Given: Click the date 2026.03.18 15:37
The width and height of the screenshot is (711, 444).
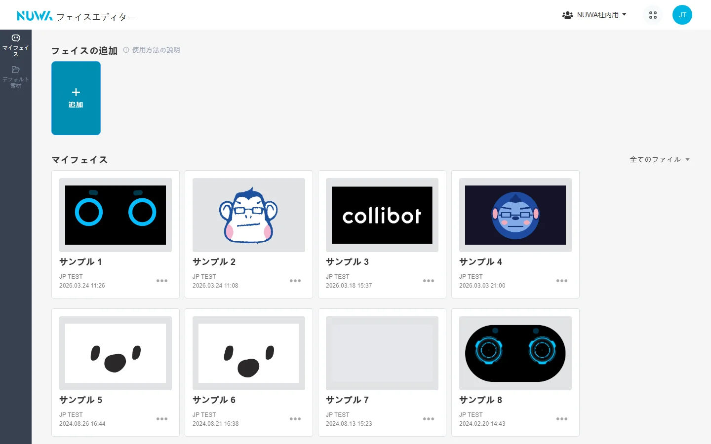Looking at the screenshot, I should click(349, 286).
